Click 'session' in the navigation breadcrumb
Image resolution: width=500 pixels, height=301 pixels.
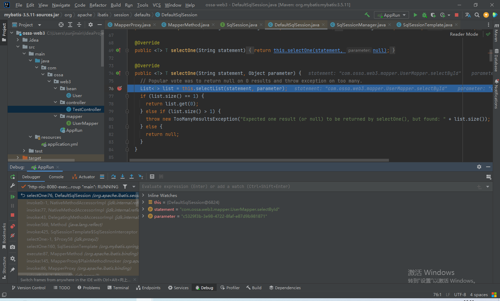(x=121, y=15)
